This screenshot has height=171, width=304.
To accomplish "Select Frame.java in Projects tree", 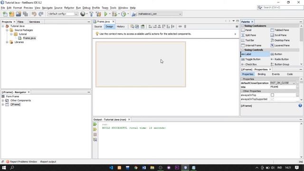I will click(x=29, y=38).
